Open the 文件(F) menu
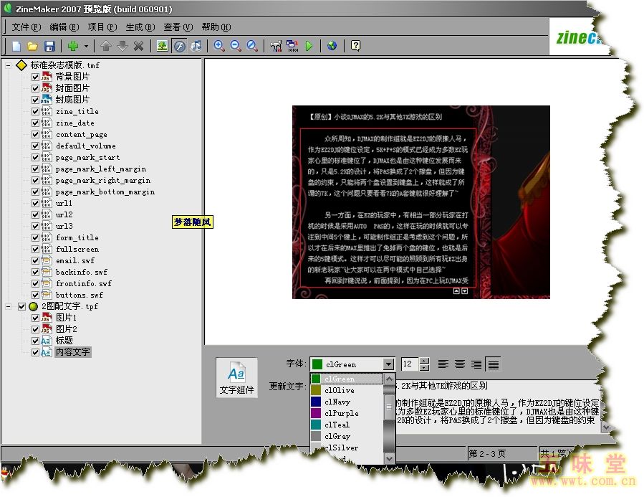This screenshot has height=497, width=644. click(27, 27)
